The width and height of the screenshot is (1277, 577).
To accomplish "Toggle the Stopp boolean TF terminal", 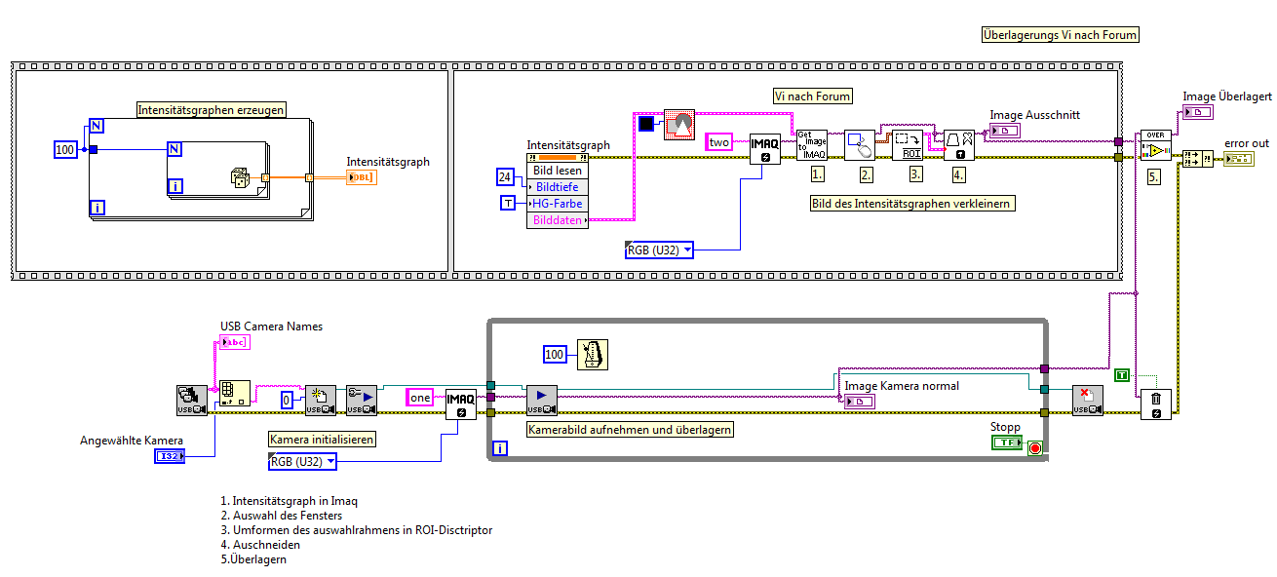I will tap(1007, 442).
